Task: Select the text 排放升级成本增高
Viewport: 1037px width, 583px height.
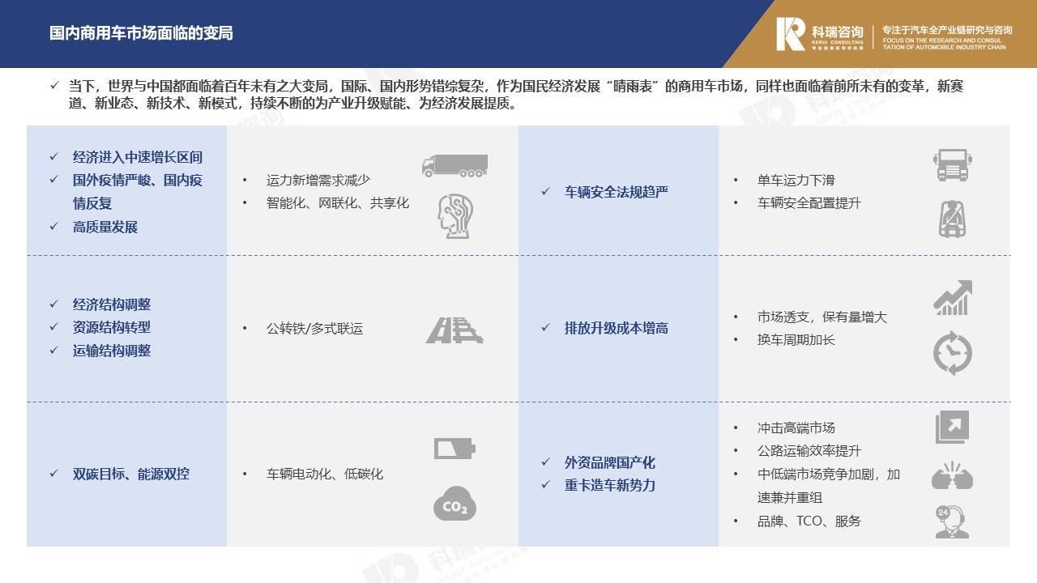Action: click(617, 328)
